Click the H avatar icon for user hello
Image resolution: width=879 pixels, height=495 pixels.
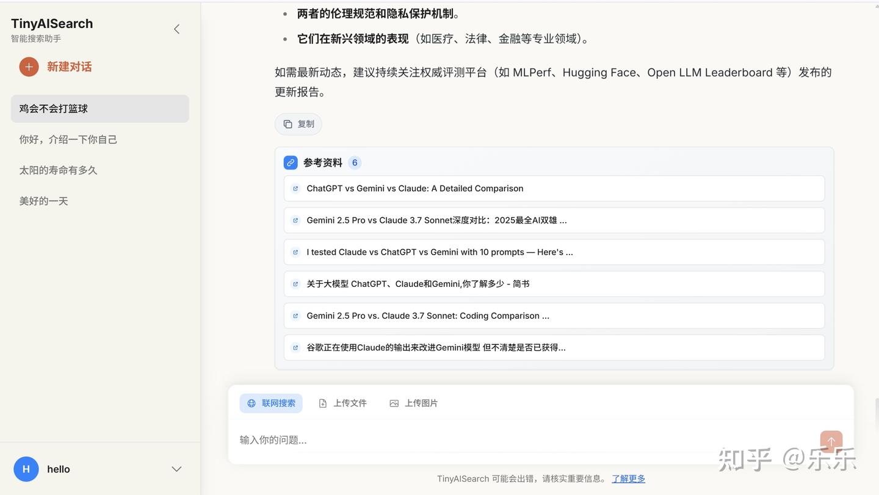[x=26, y=469]
